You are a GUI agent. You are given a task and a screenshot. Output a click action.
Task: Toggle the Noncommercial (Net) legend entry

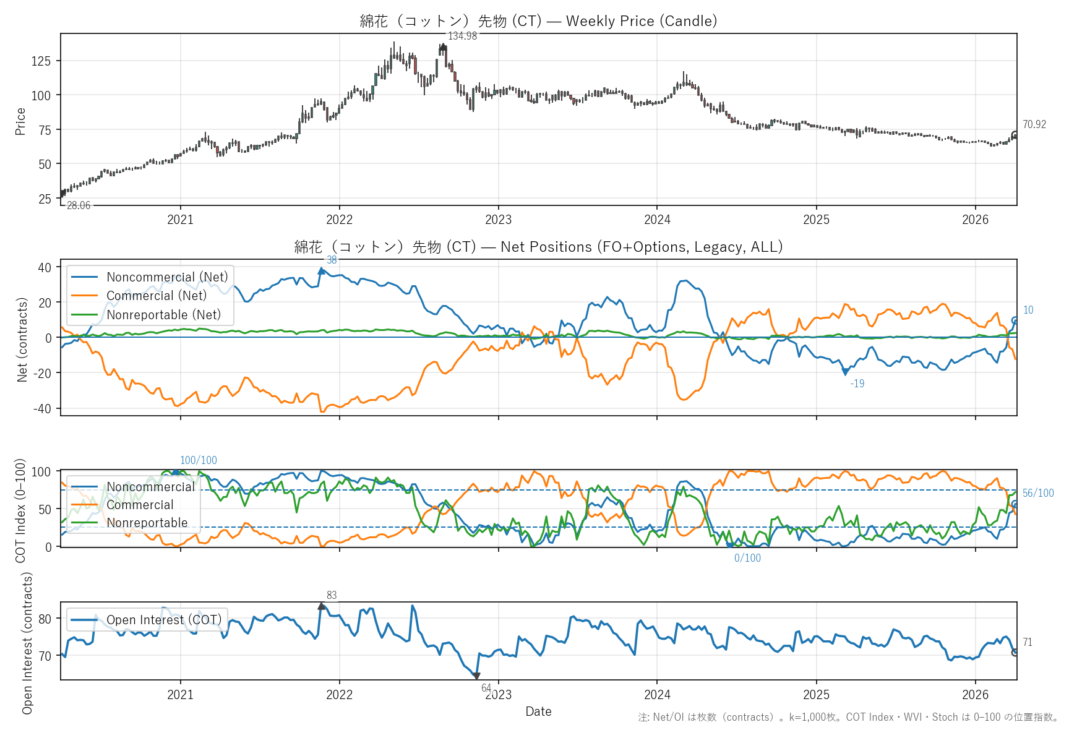point(167,277)
